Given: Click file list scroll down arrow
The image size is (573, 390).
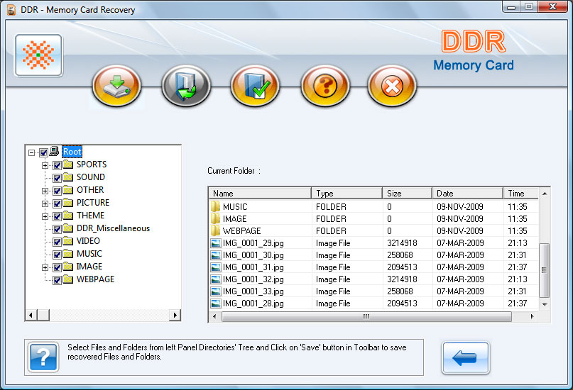Looking at the screenshot, I should [x=545, y=304].
